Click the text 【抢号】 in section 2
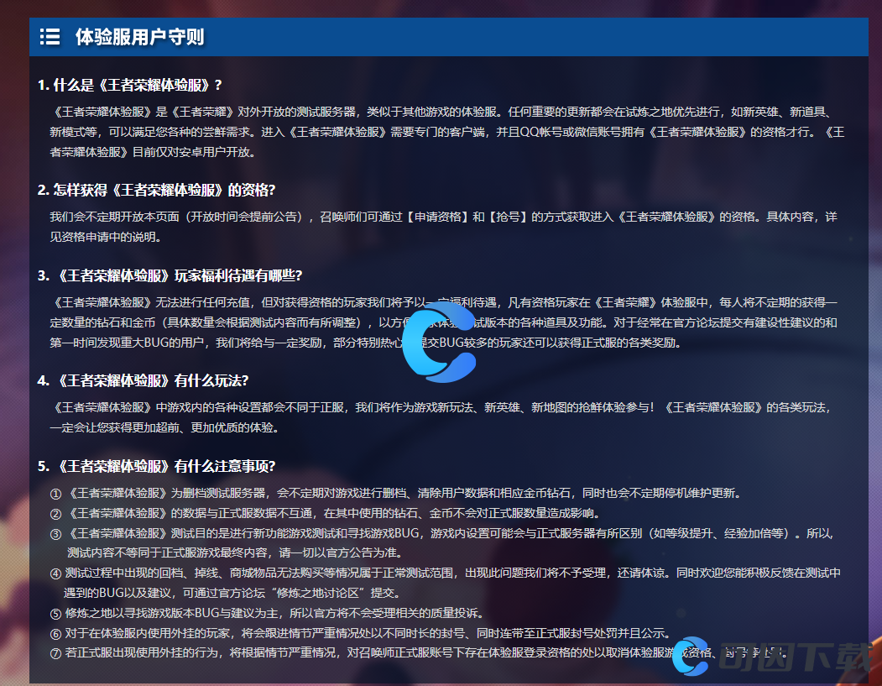 coord(508,217)
